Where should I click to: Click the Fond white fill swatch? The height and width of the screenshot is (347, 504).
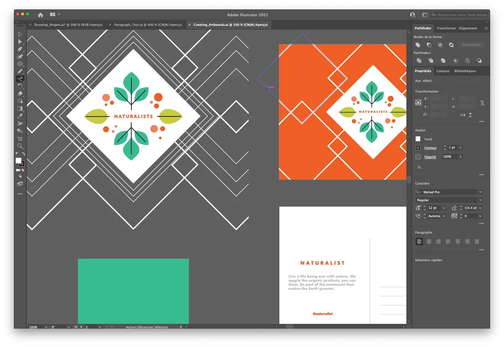tap(418, 139)
